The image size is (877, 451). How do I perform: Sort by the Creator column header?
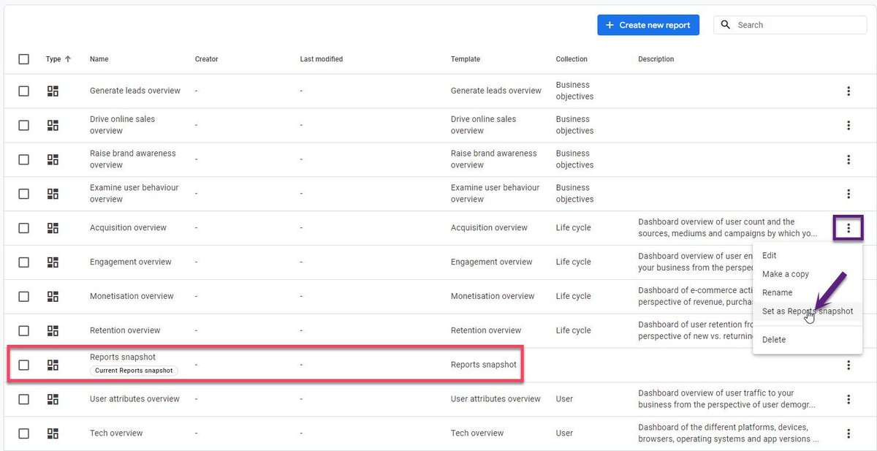point(206,59)
